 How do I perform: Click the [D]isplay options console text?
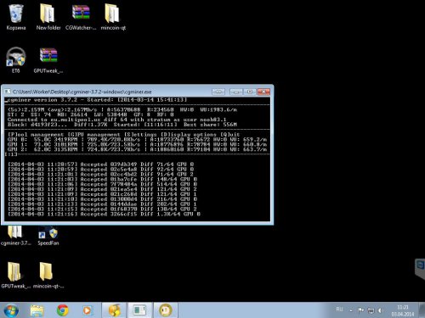click(x=189, y=135)
